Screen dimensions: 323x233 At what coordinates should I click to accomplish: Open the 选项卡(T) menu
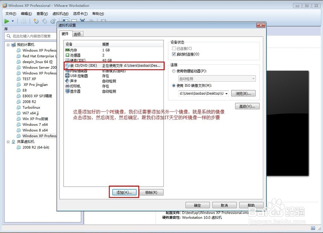pos(80,14)
